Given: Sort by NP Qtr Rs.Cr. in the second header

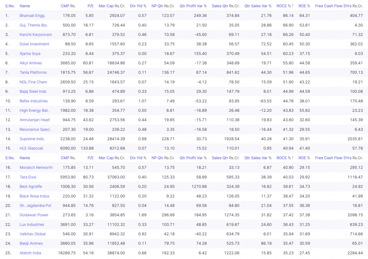Looking at the screenshot, I should (163, 158).
